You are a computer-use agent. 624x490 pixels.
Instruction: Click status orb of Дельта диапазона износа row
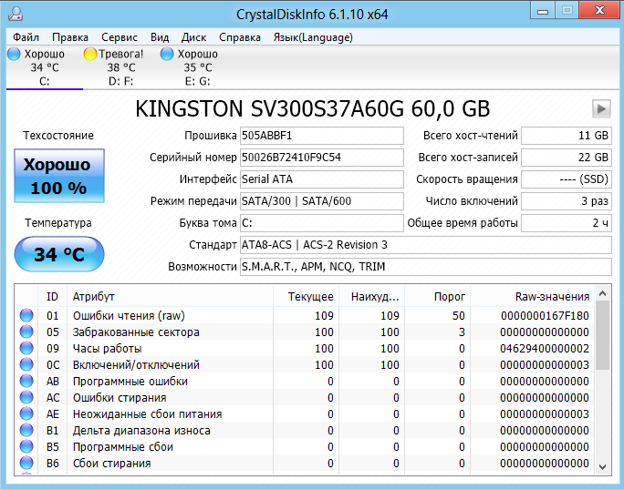(26, 430)
